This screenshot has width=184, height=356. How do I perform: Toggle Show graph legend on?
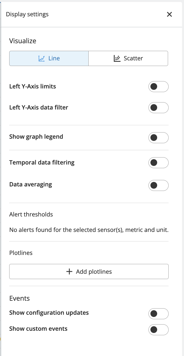[158, 138]
